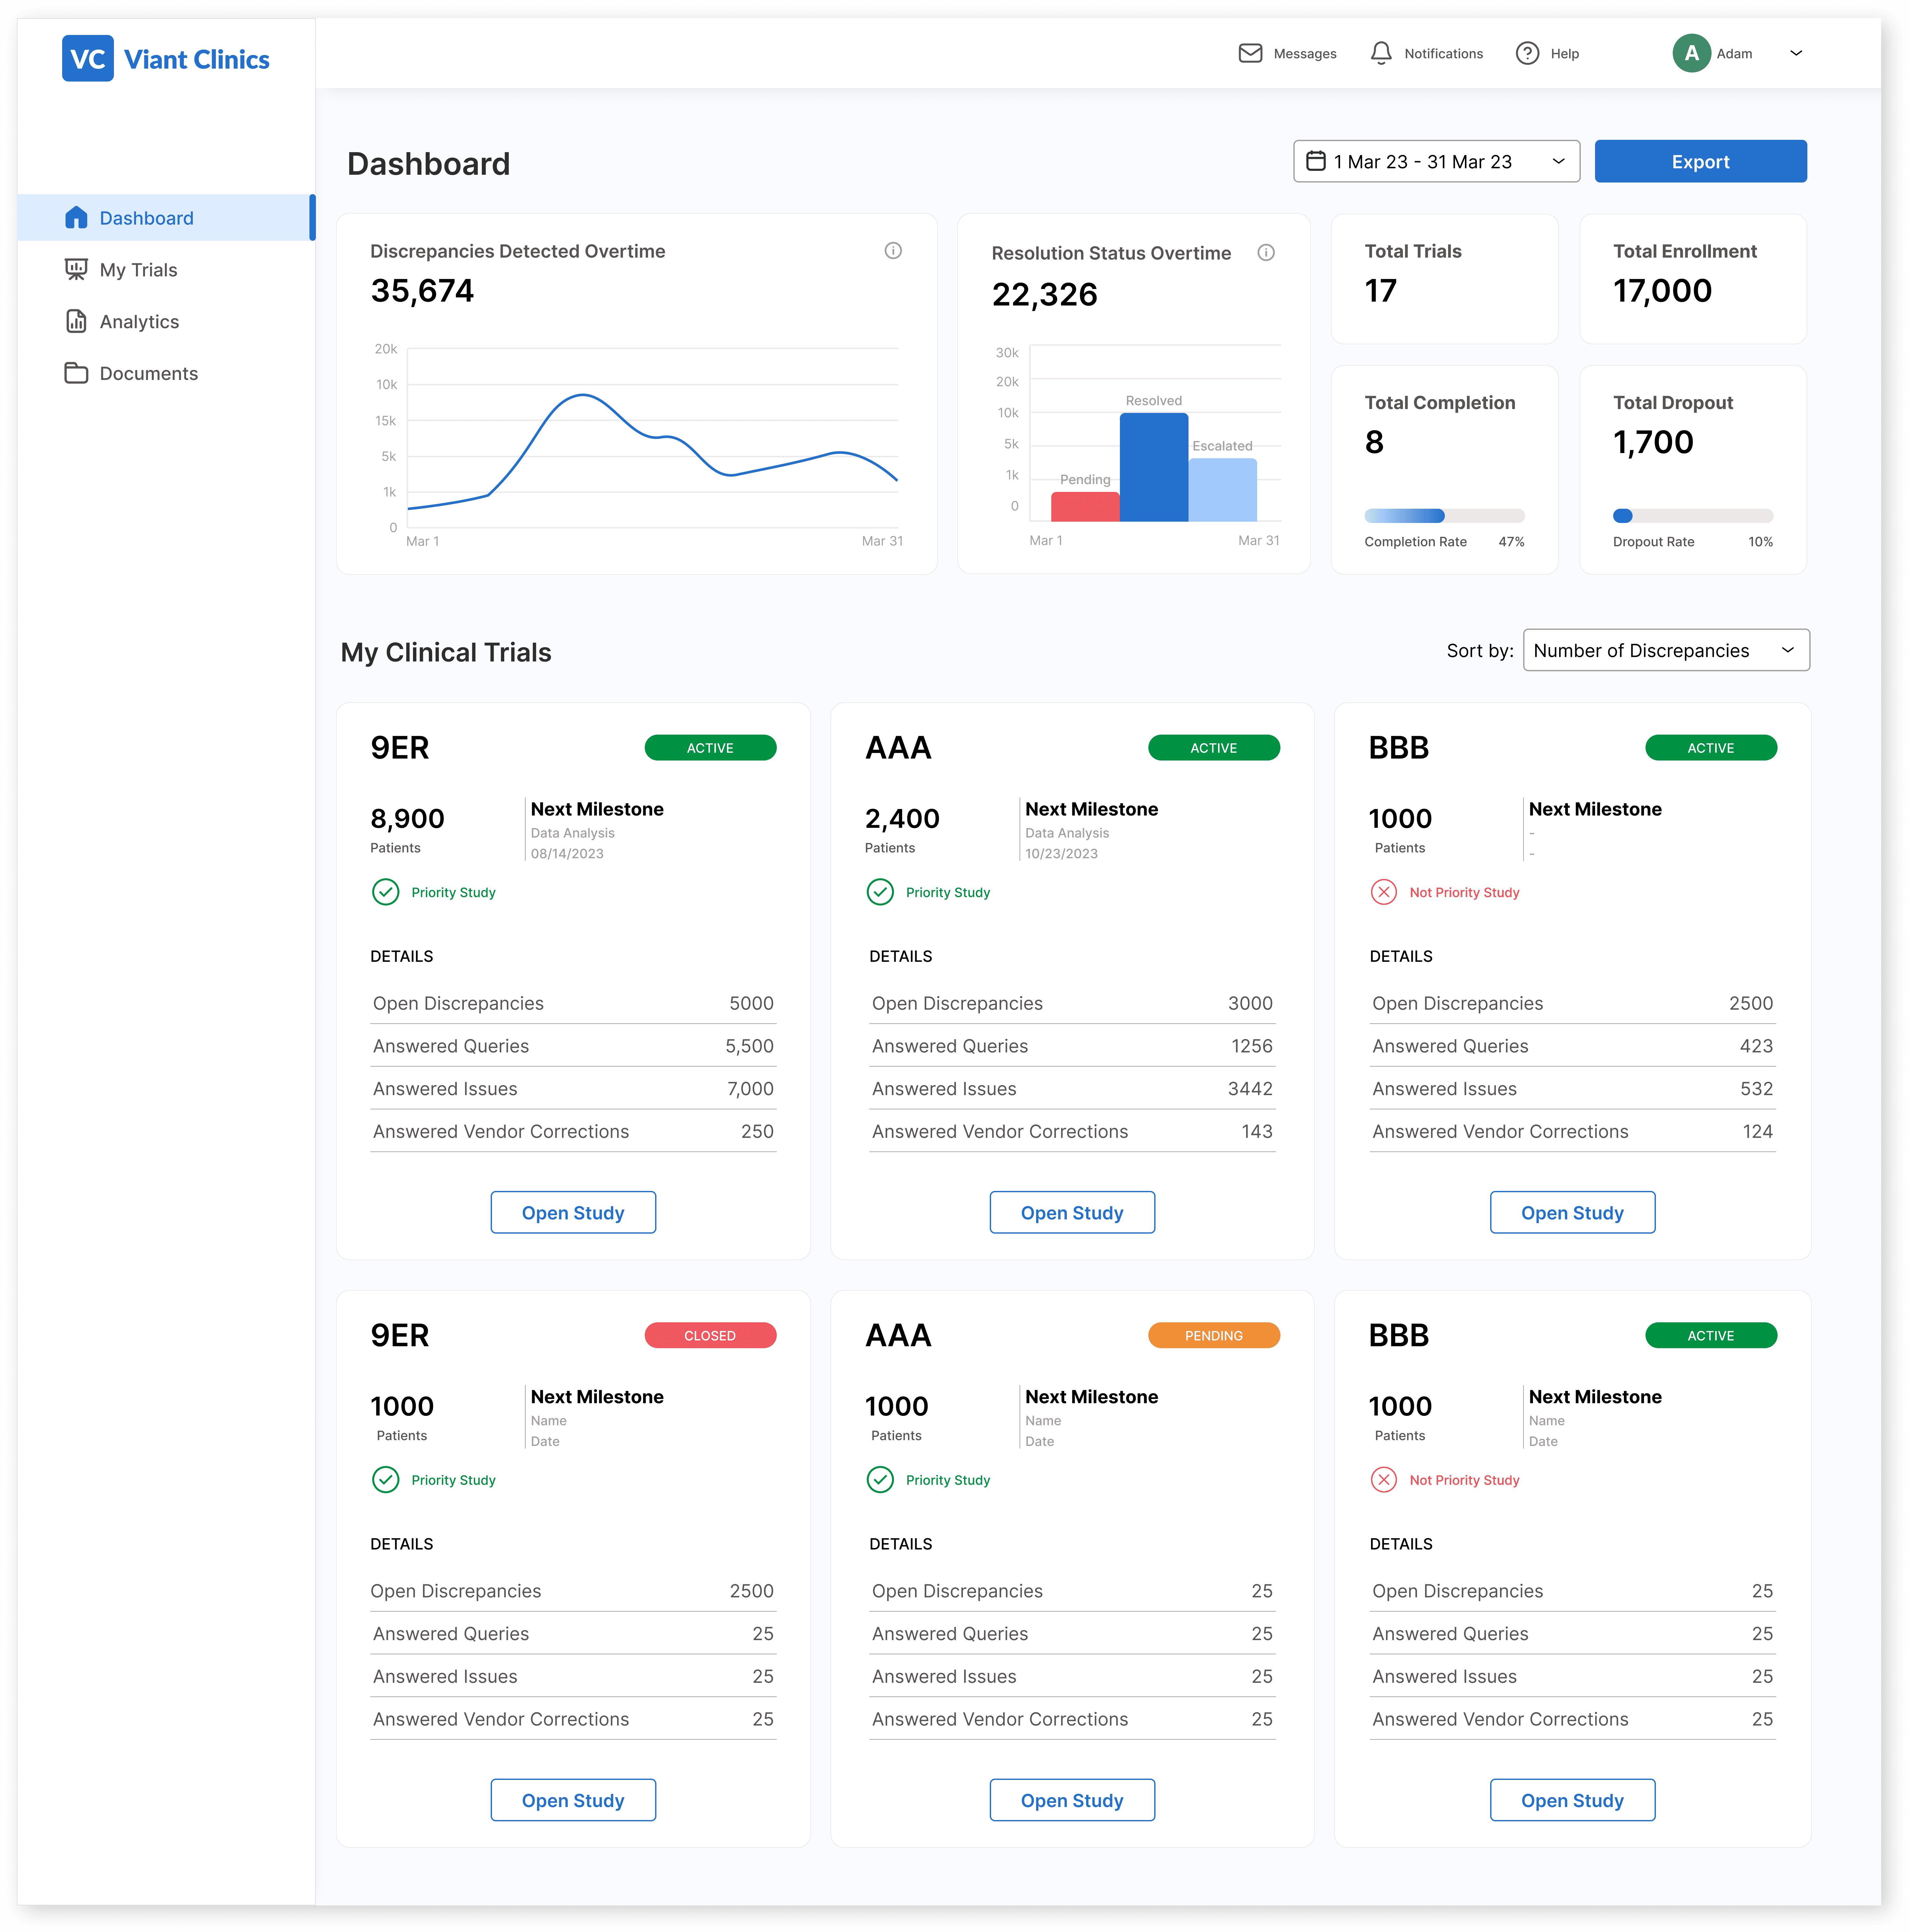
Task: Click Adam's green avatar icon
Action: coord(1691,53)
